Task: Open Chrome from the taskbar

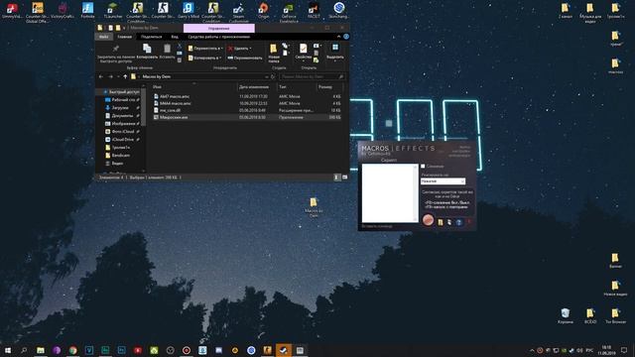Action: 72,350
